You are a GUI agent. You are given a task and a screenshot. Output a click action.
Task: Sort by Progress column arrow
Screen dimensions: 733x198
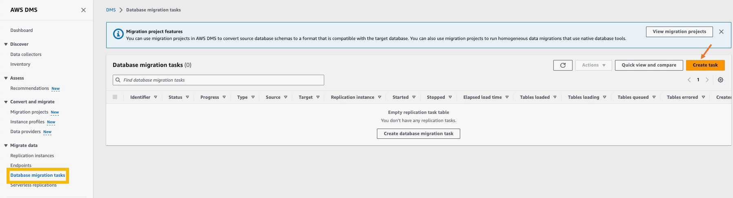click(224, 97)
